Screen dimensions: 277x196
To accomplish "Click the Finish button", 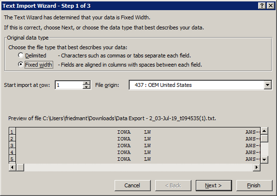I will pos(254,185).
